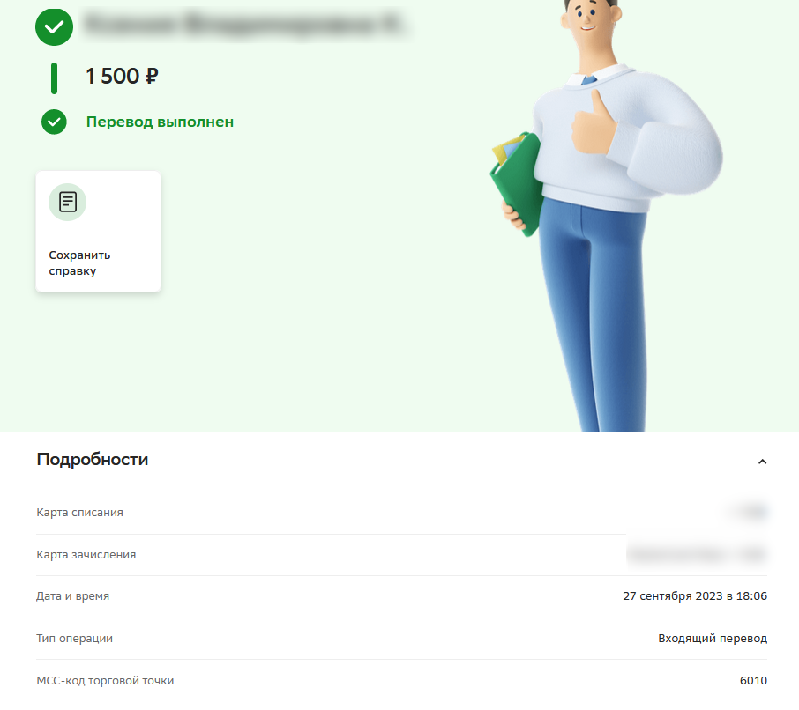This screenshot has height=710, width=799.
Task: Click the MCC code value 6010
Action: [x=754, y=680]
